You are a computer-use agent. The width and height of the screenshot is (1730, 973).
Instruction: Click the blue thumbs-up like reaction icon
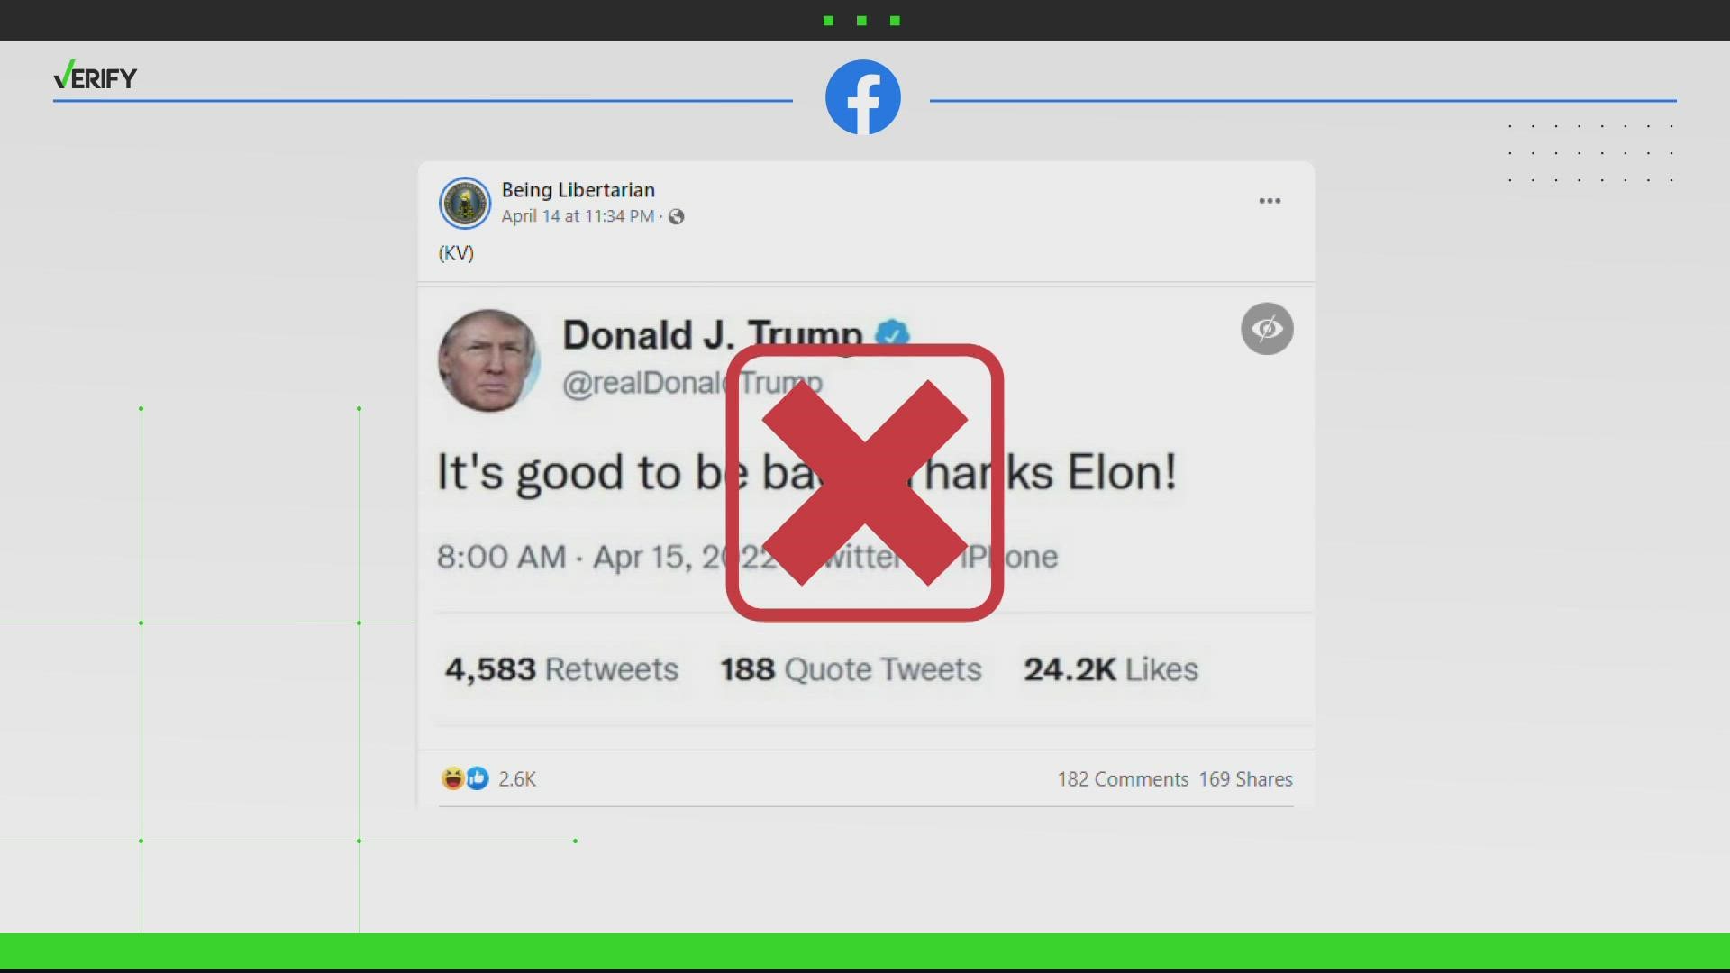pos(478,778)
